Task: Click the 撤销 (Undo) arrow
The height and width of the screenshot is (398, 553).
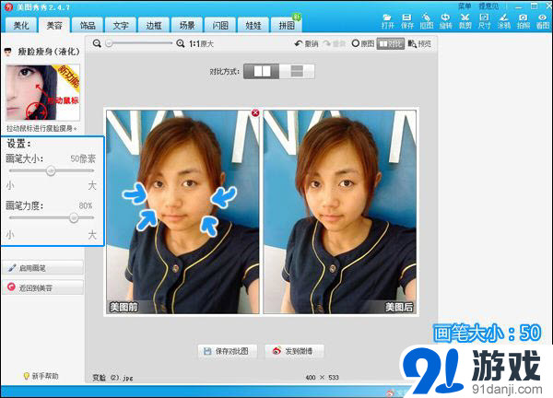Action: [x=306, y=43]
